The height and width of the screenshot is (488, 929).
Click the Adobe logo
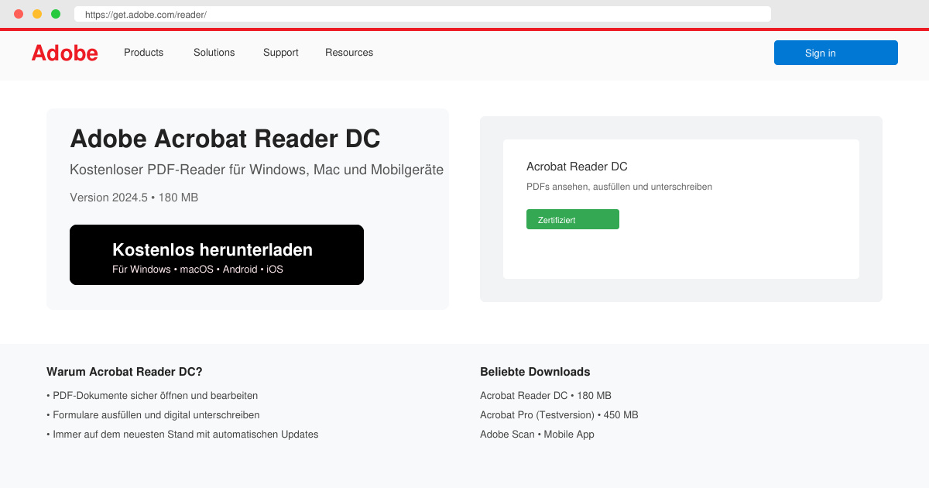(64, 53)
